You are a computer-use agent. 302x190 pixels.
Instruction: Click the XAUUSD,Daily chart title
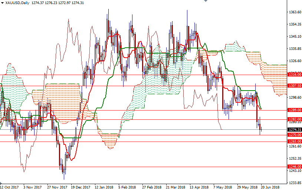18,3
